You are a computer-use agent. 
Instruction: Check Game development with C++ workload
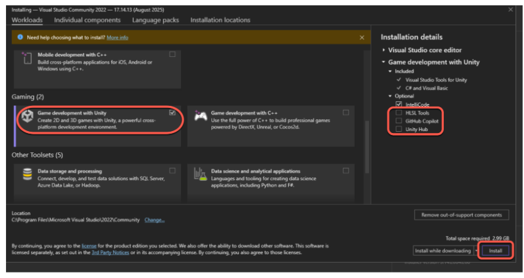[x=346, y=113]
